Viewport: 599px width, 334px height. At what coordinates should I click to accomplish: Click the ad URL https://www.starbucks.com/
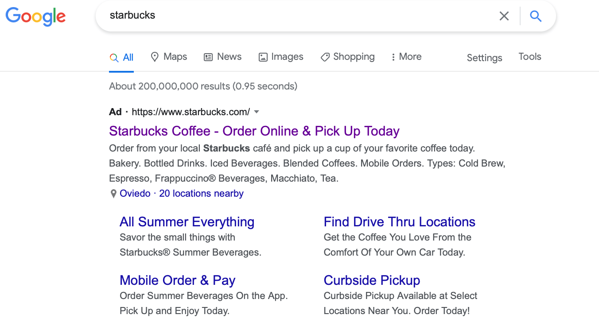click(x=191, y=112)
